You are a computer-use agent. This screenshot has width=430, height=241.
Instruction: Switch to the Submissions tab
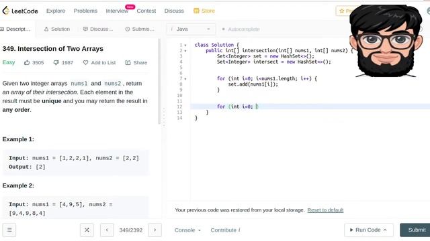140,29
